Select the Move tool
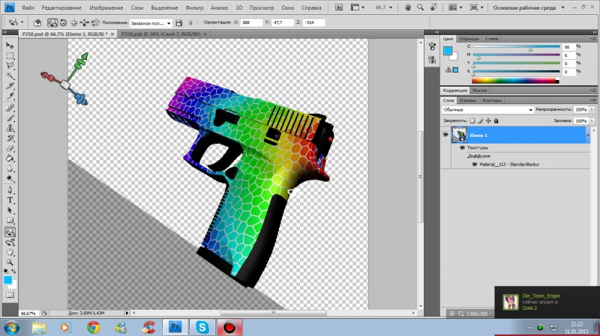 coord(10,46)
